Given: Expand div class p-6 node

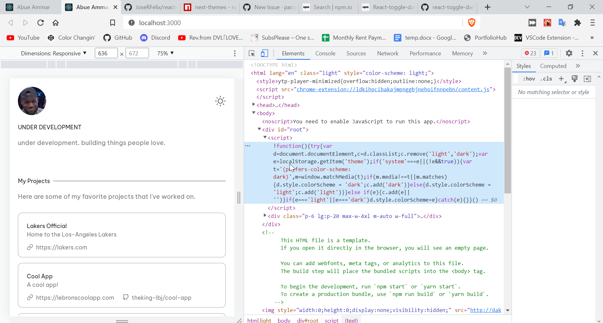Looking at the screenshot, I should (265, 215).
